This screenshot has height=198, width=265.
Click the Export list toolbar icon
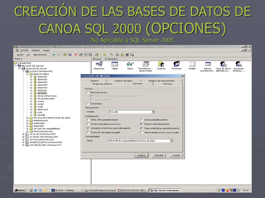pyautogui.click(x=90, y=55)
